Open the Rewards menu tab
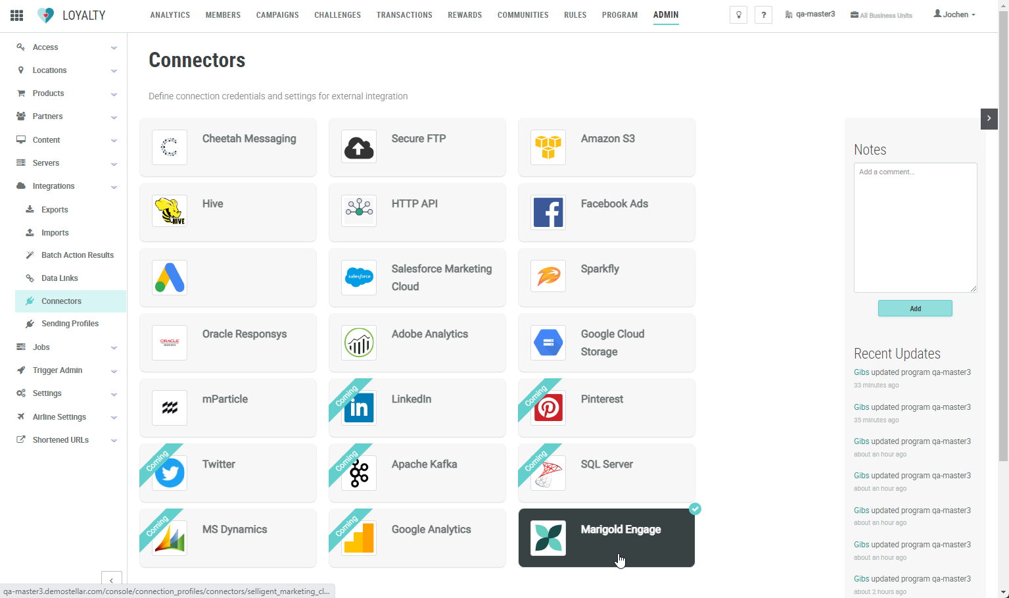Viewport: 1009px width, 598px height. point(465,15)
